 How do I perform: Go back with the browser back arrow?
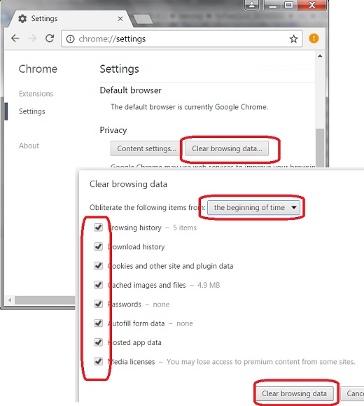click(15, 38)
